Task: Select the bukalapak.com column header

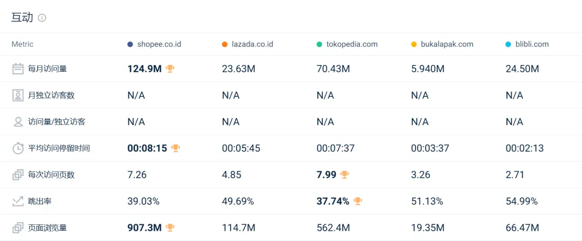Action: coord(447,44)
